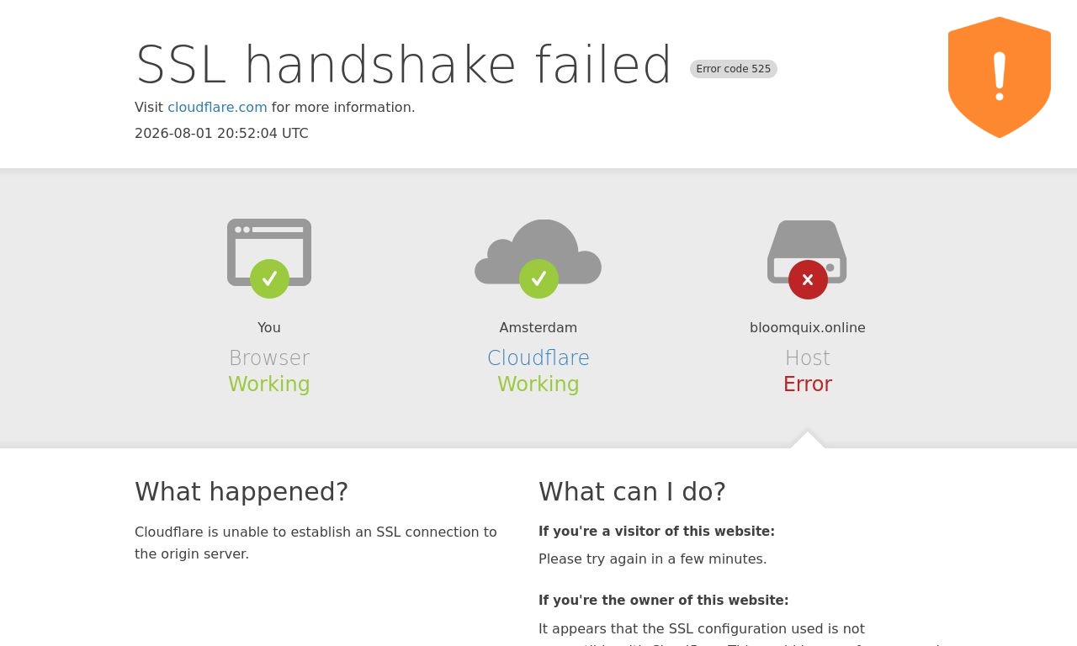Click the green checkmark on the cloud
Screen dimensions: 1077x646
(x=538, y=278)
